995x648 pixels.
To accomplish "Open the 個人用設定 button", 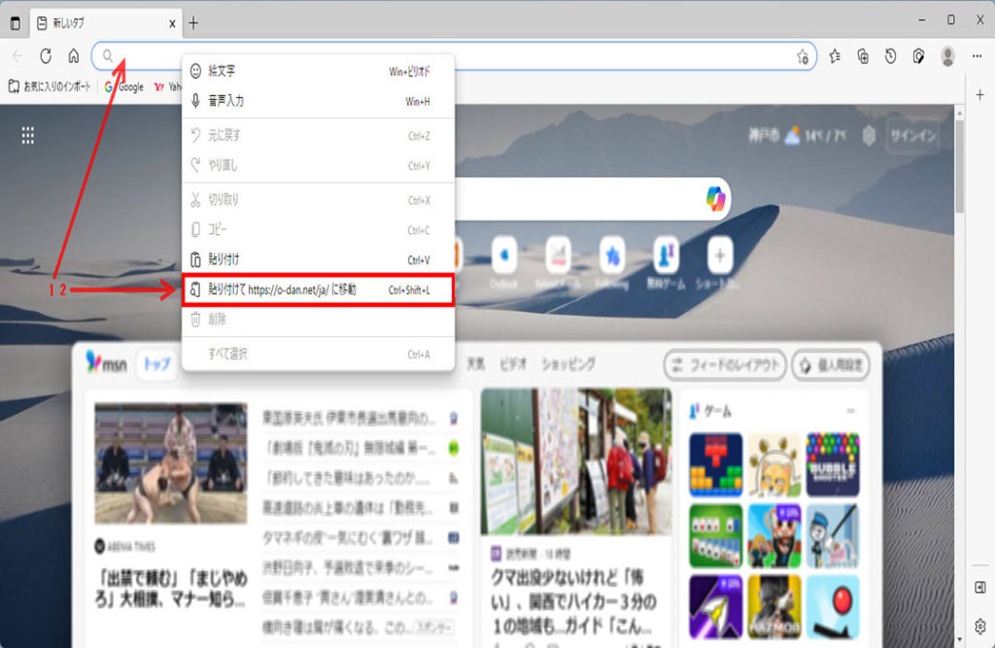I will pyautogui.click(x=831, y=365).
